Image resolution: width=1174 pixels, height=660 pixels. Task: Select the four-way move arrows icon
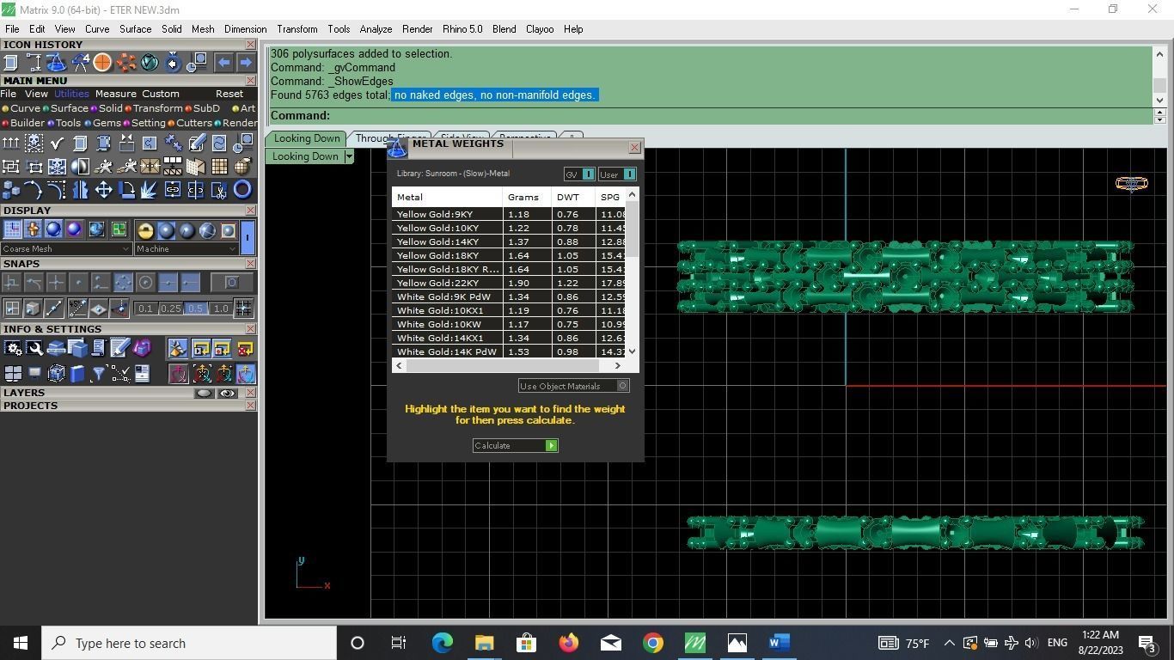[104, 190]
